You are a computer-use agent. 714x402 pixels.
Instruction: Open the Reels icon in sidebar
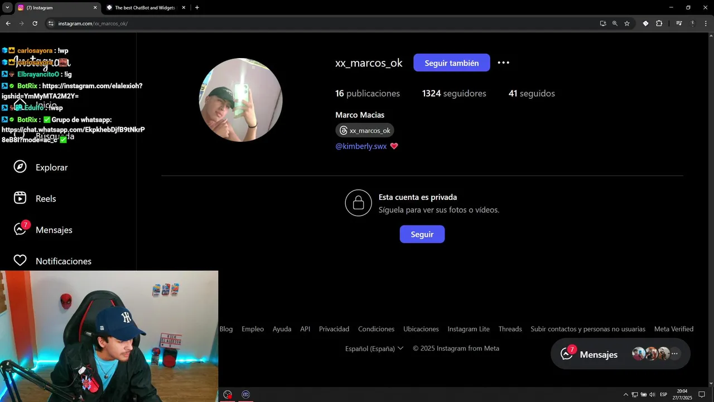coord(20,198)
